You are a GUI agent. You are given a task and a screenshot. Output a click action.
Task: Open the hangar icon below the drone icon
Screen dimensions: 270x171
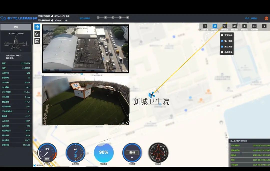click(x=37, y=34)
